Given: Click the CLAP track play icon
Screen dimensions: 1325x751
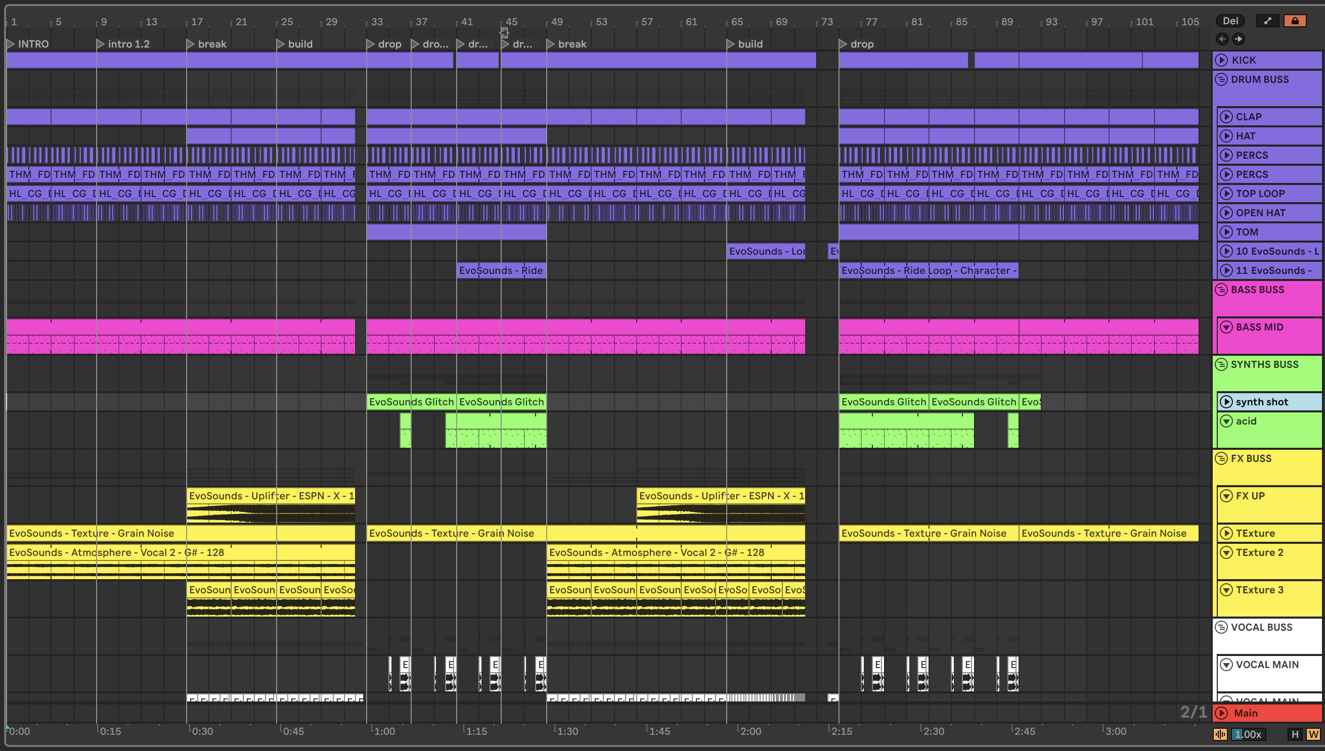Looking at the screenshot, I should coord(1226,117).
